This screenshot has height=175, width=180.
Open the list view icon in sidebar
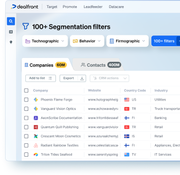point(11,32)
